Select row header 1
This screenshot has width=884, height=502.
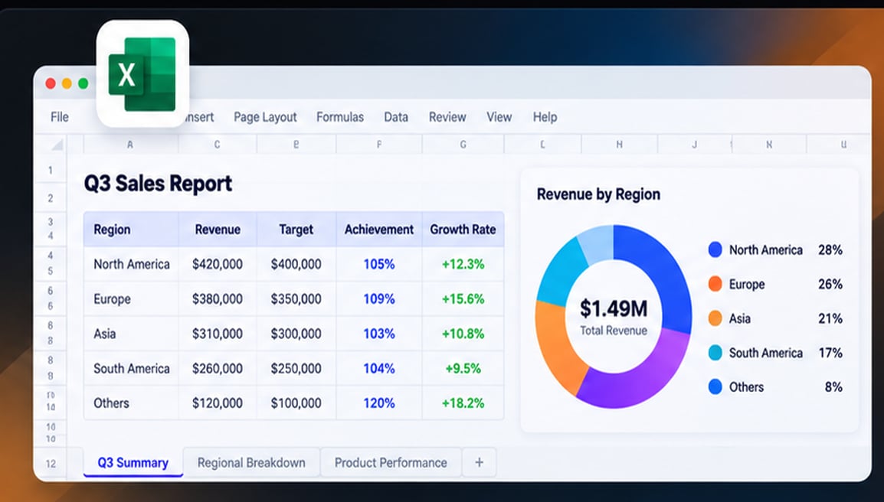pos(51,170)
